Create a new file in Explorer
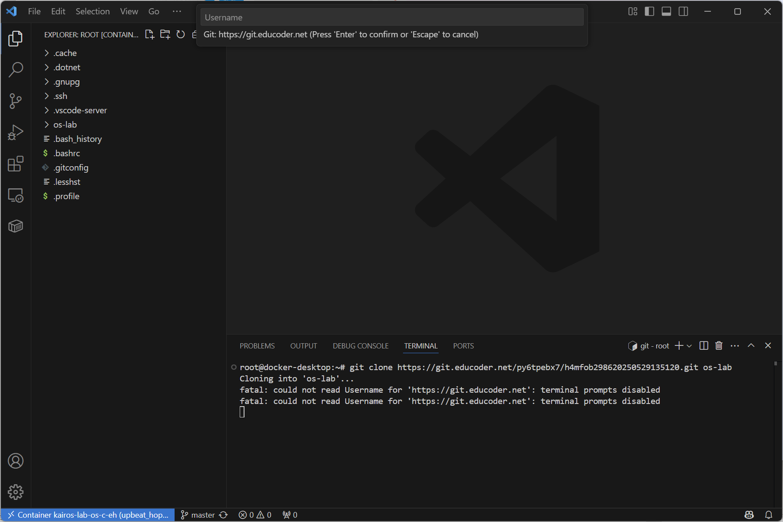 pyautogui.click(x=149, y=34)
